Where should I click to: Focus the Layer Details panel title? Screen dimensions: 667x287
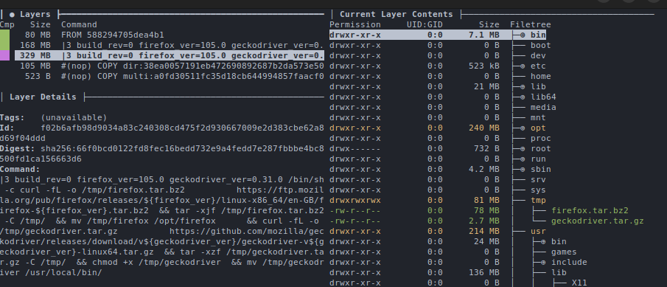[43, 97]
